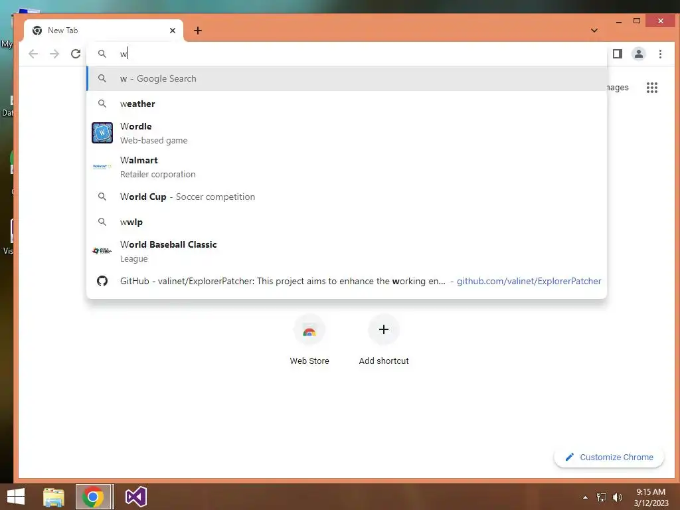Select World Baseball Classic suggestion
Viewport: 680px width, 510px height.
click(347, 250)
